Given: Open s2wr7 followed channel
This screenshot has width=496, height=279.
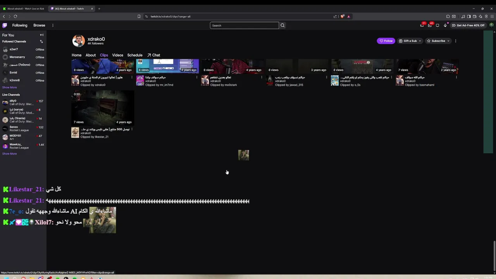Looking at the screenshot, I should (x=23, y=50).
